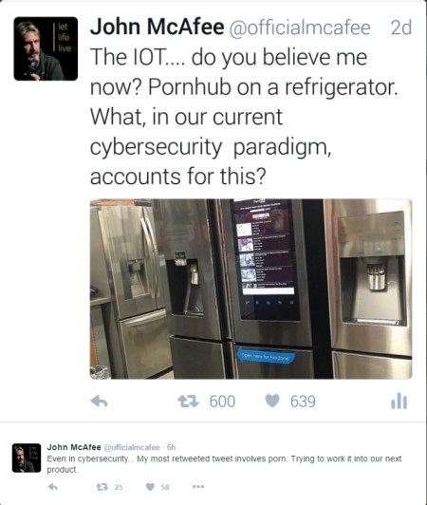This screenshot has height=505, width=427.
Task: View the 600 retweet count
Action: [x=222, y=402]
